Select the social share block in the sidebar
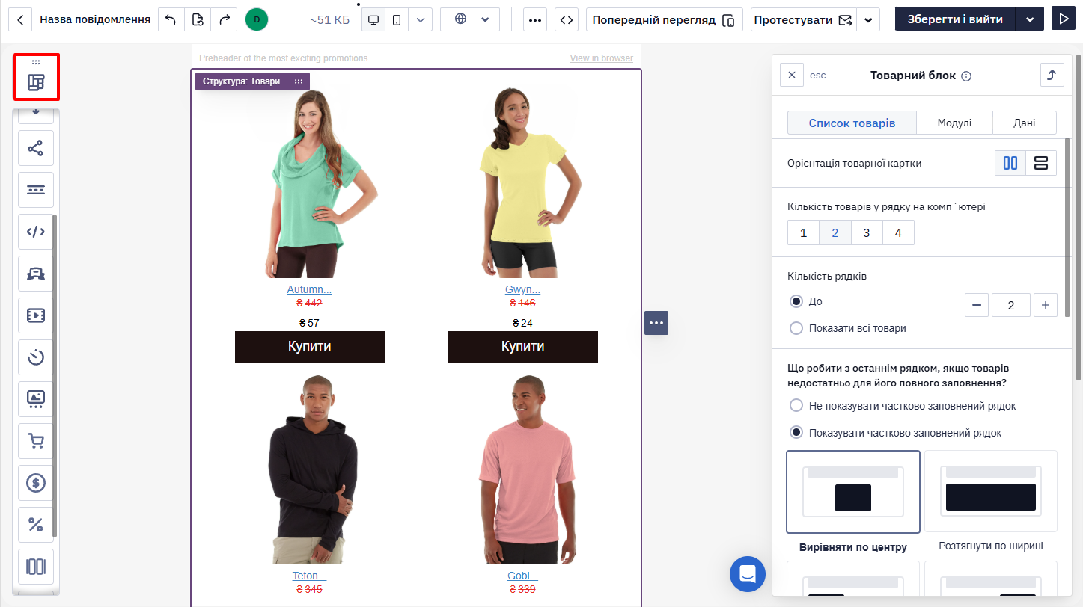The width and height of the screenshot is (1083, 607). tap(36, 148)
